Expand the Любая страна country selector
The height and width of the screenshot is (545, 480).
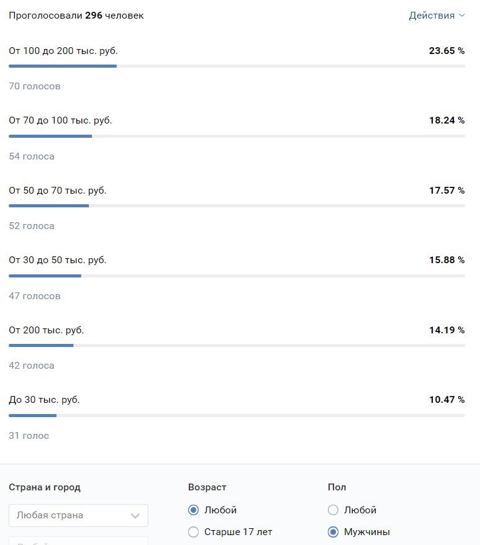point(78,515)
